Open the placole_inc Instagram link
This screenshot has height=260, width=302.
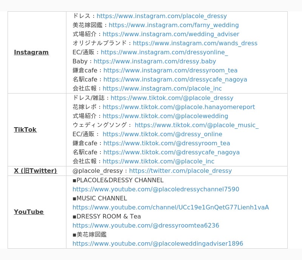[162, 89]
